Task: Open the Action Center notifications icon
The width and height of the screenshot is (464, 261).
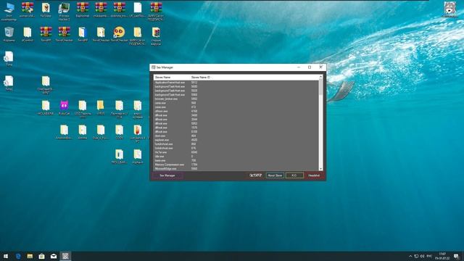Action: tap(456, 256)
